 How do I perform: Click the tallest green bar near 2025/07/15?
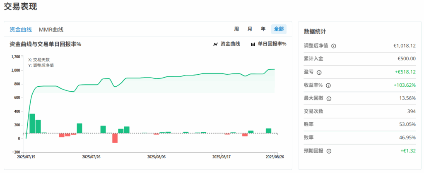coord(32,123)
